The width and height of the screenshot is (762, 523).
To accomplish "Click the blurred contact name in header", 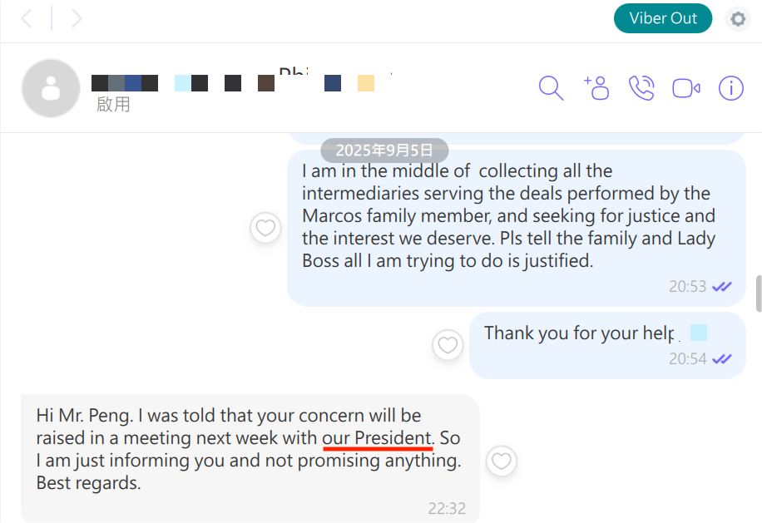I will click(x=241, y=82).
